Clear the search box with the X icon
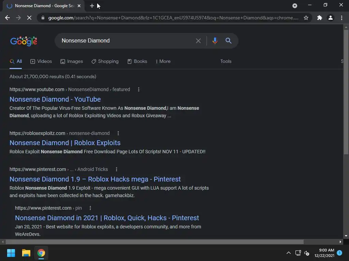The width and height of the screenshot is (349, 261). coord(198,41)
